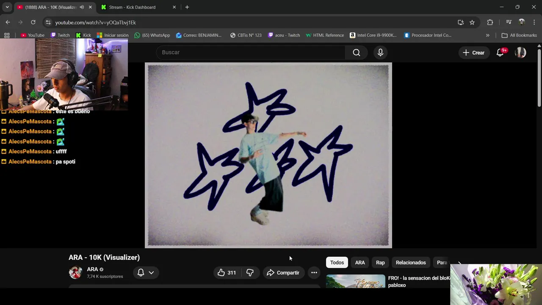Open the YouTube bookmark
This screenshot has height=305, width=542.
[33, 35]
